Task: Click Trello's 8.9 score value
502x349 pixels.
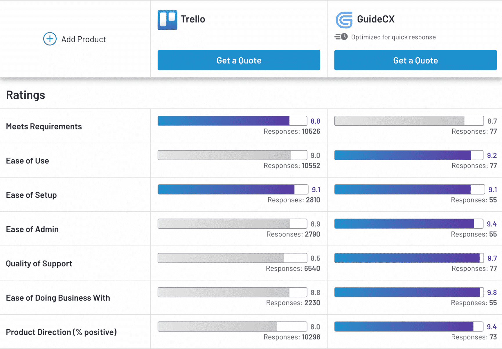Action: coord(315,224)
